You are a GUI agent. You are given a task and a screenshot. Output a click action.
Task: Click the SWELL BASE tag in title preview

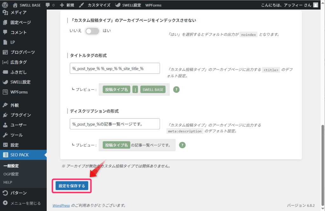tap(153, 90)
